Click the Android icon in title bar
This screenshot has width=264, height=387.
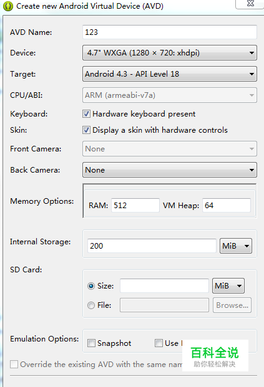click(x=7, y=6)
